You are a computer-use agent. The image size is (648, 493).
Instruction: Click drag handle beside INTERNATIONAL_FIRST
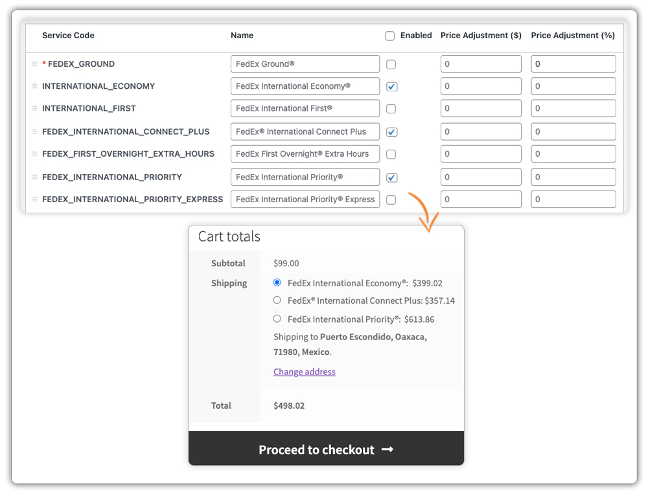click(x=35, y=108)
